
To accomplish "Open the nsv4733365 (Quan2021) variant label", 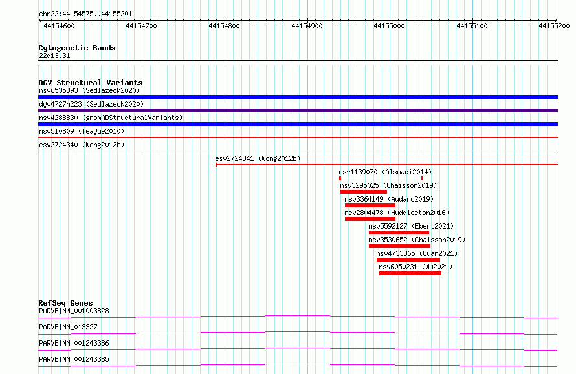I will click(x=417, y=253).
